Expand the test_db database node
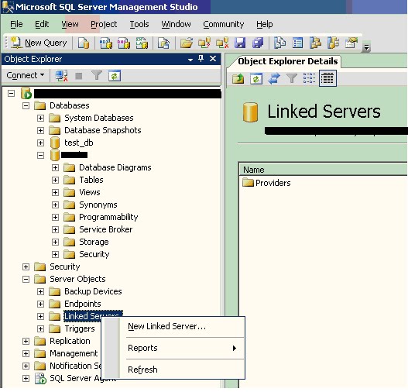 pyautogui.click(x=40, y=143)
